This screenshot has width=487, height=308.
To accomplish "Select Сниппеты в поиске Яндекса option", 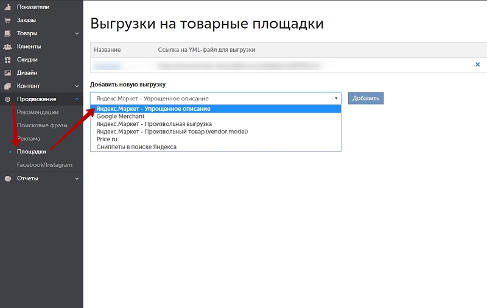I will click(x=215, y=147).
